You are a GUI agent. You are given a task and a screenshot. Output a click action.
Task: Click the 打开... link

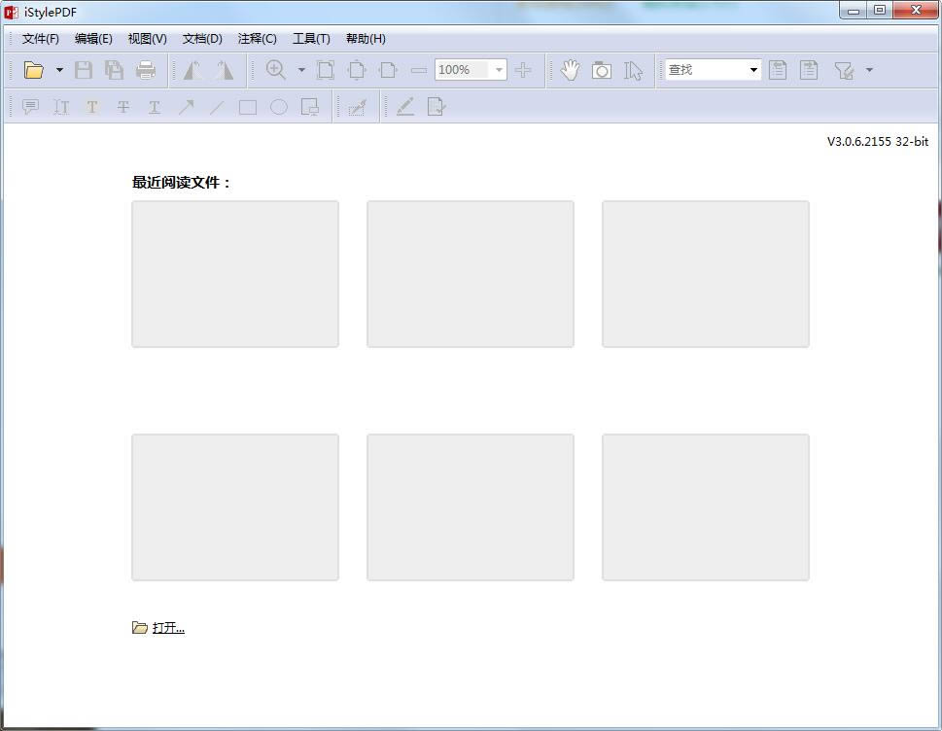(x=168, y=628)
